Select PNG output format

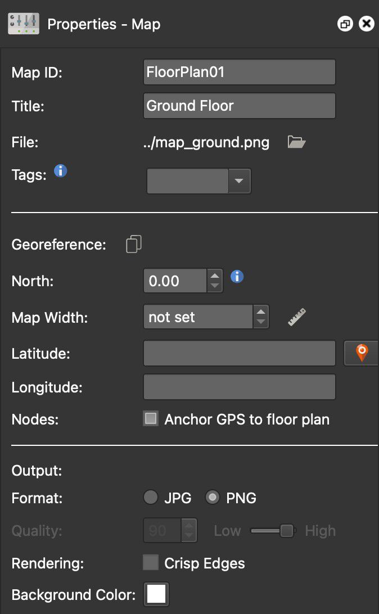point(212,497)
